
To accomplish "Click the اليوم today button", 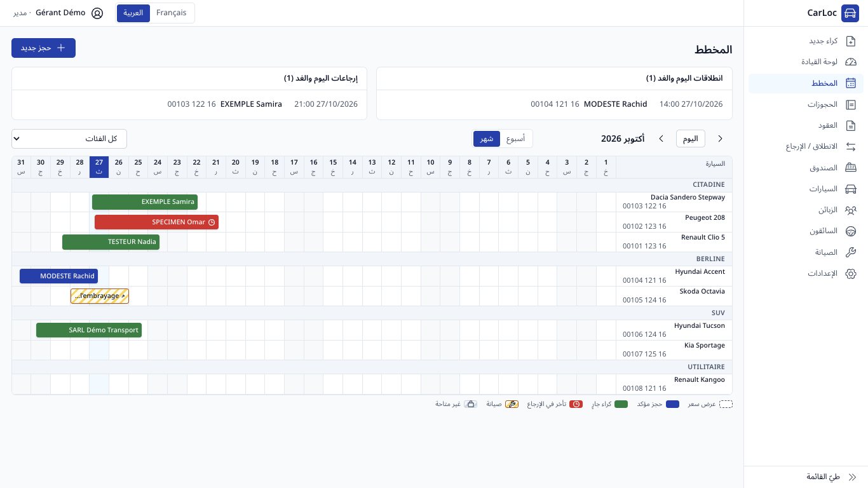I will pyautogui.click(x=691, y=139).
